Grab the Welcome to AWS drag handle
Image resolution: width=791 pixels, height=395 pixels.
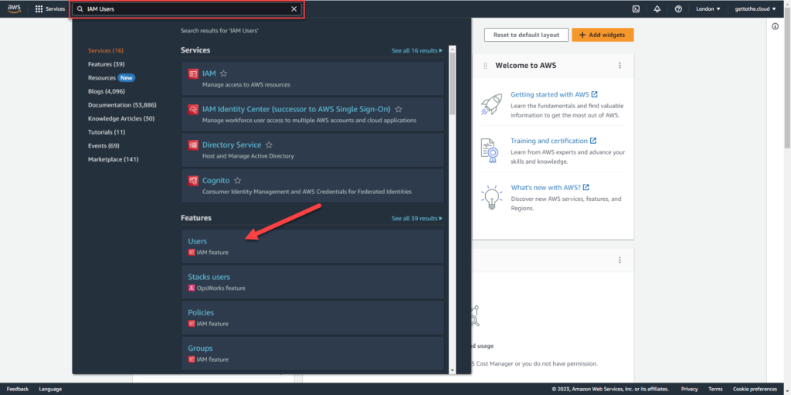[x=485, y=66]
